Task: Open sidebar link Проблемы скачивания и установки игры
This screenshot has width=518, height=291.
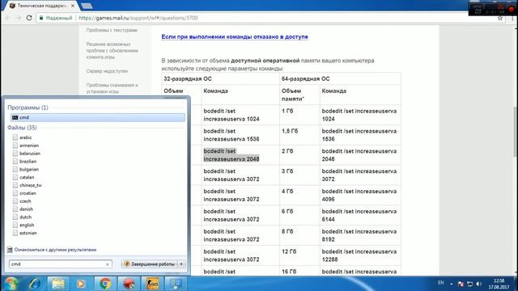Action: tap(112, 88)
